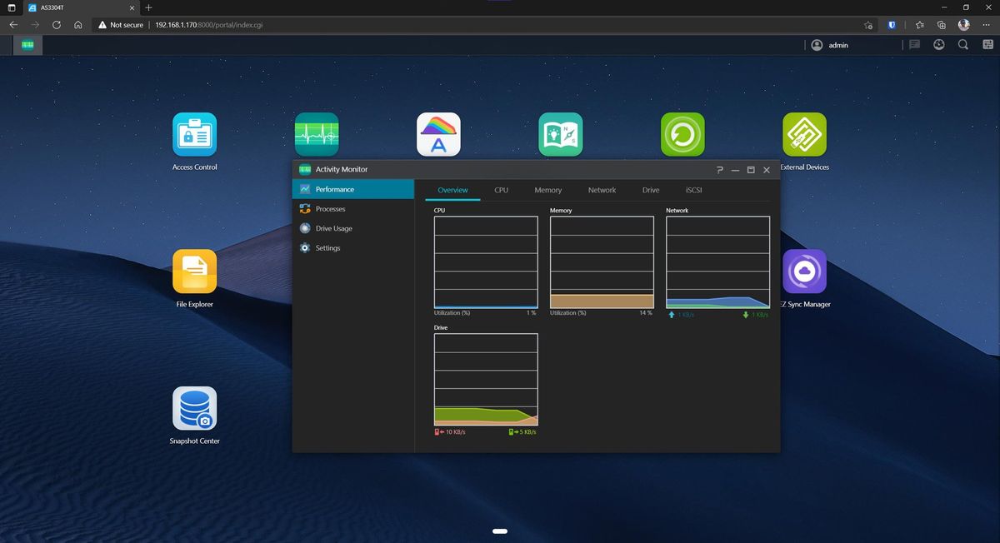Add this page to favorites star

tap(868, 25)
